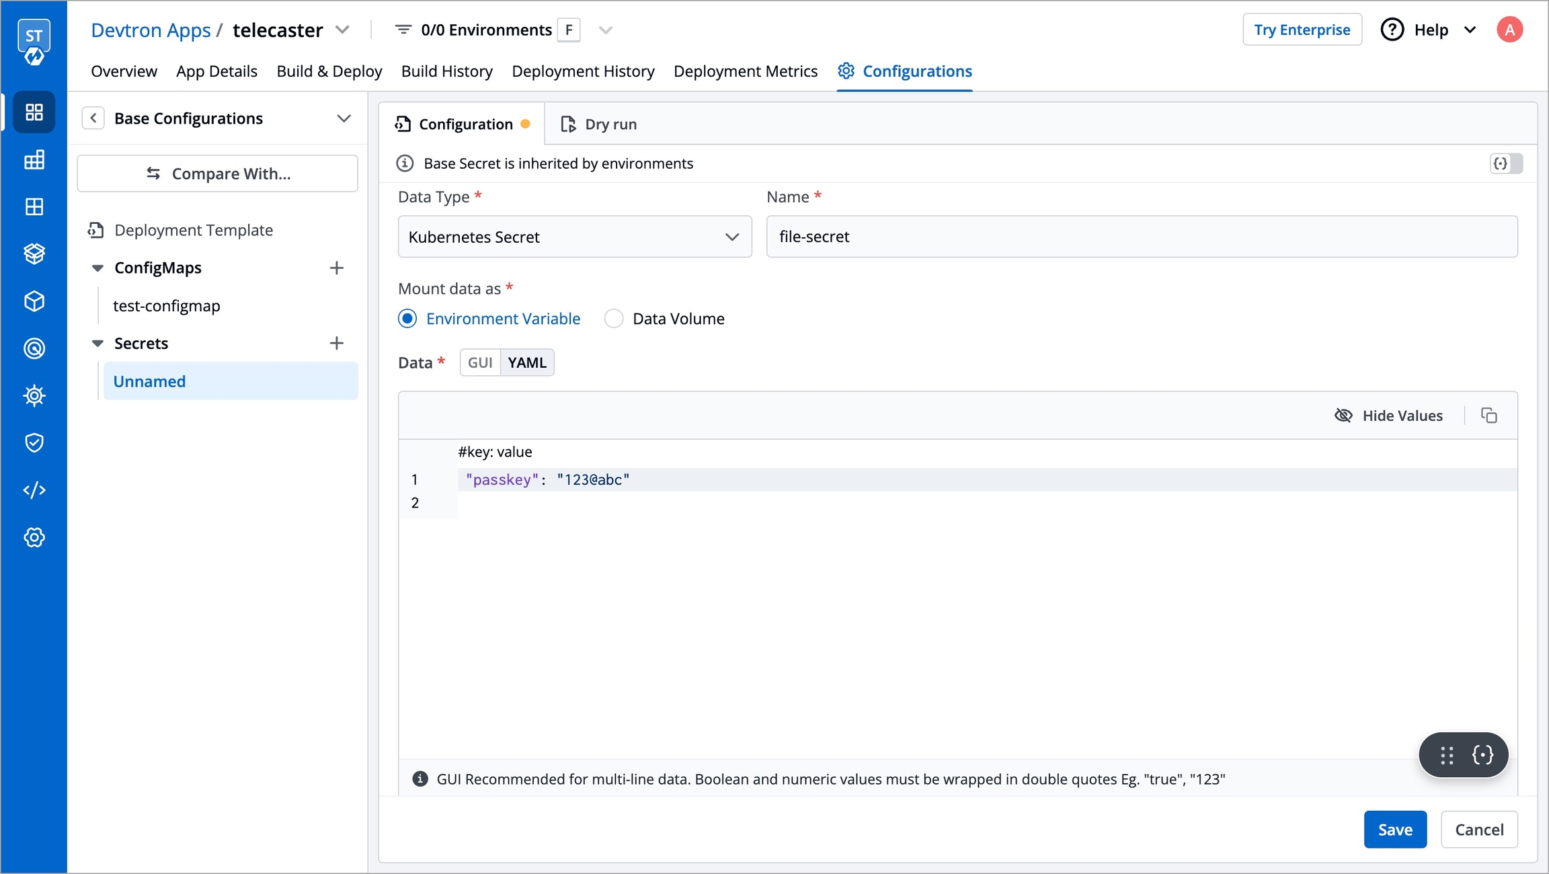The image size is (1549, 874).
Task: Click the back arrow beside Base Configurations
Action: 93,118
